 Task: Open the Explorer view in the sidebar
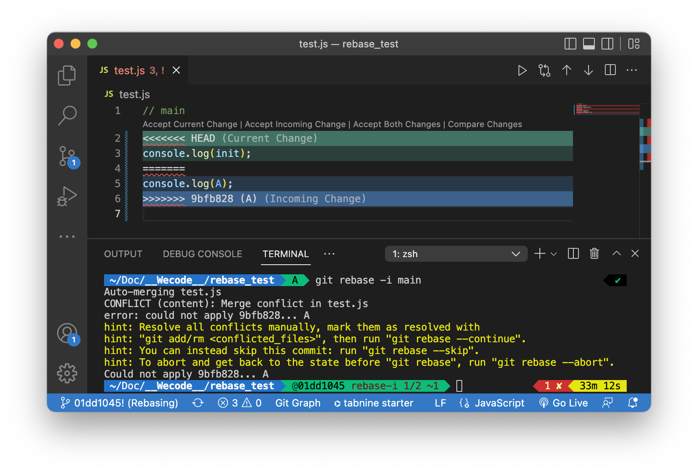pyautogui.click(x=67, y=75)
